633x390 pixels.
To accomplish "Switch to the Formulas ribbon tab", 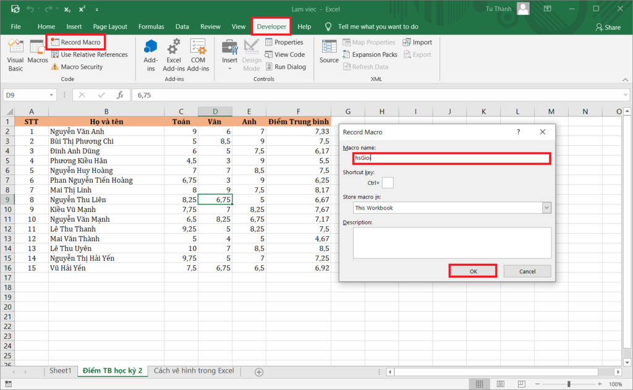I will pos(151,27).
